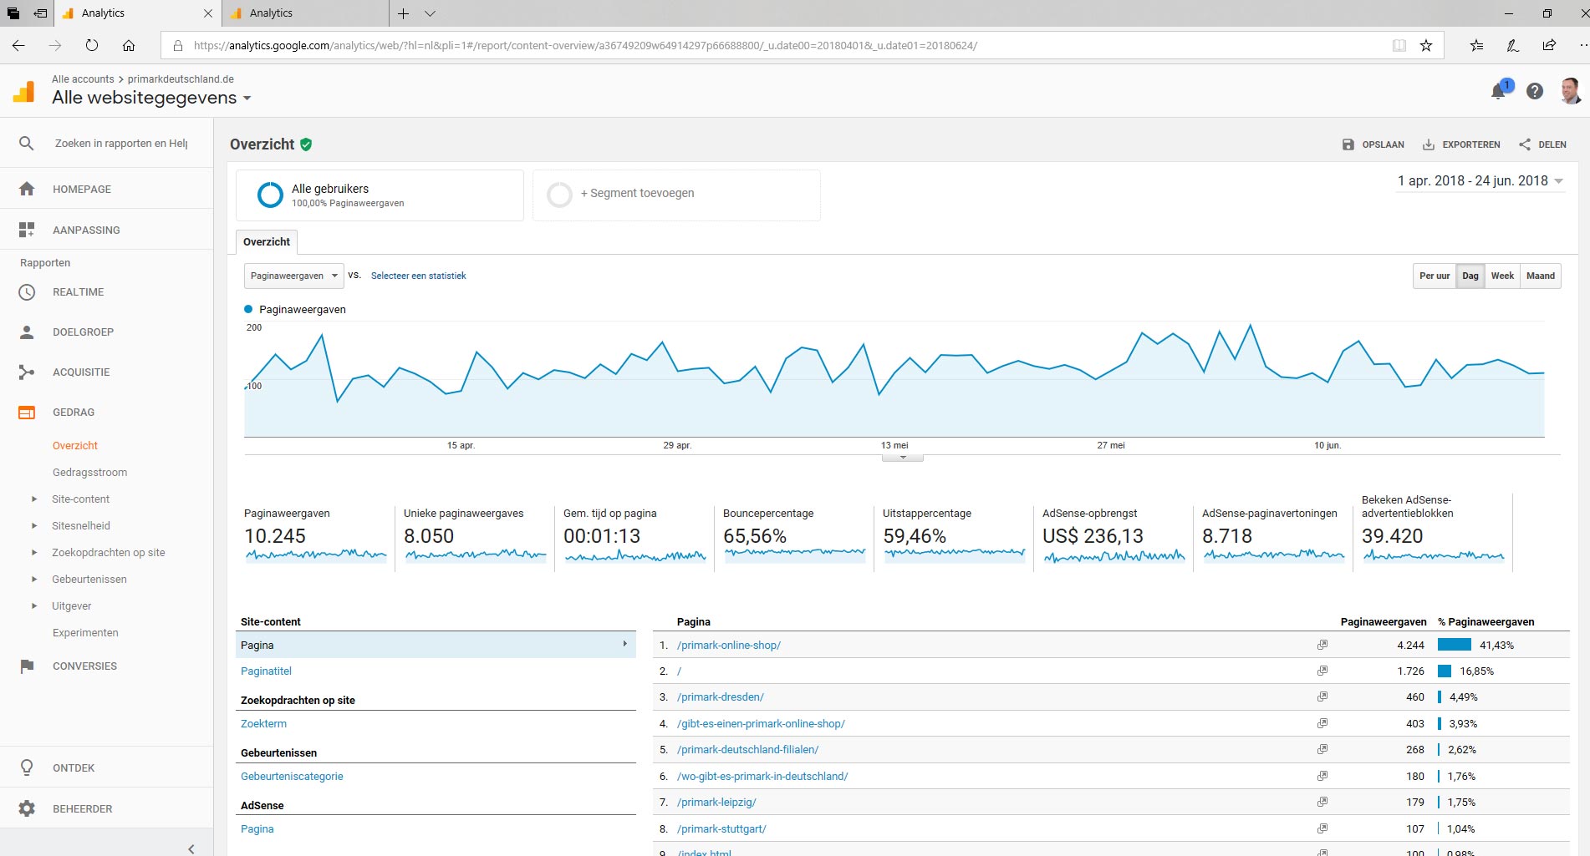Open the help question mark icon
1590x856 pixels.
coord(1535,91)
